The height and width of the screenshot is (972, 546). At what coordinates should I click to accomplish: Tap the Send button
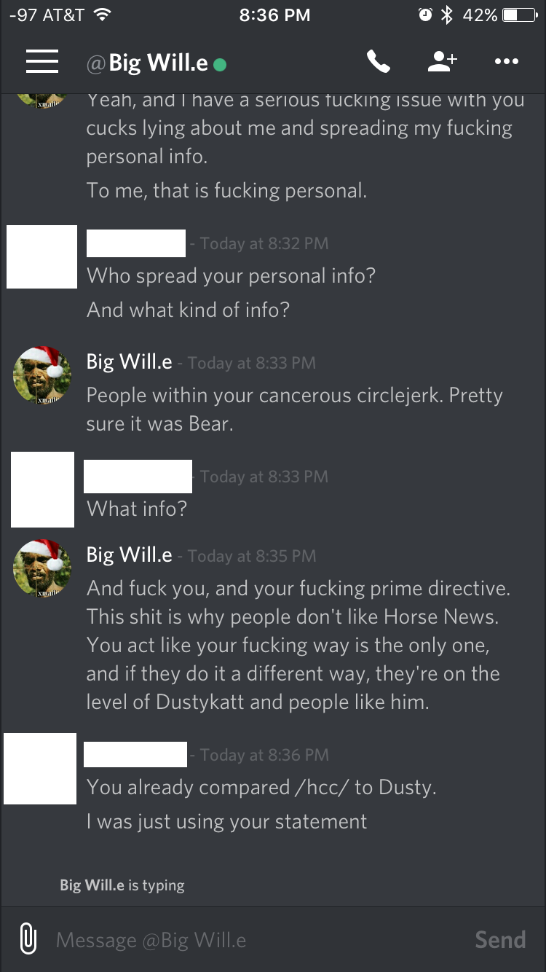click(500, 939)
